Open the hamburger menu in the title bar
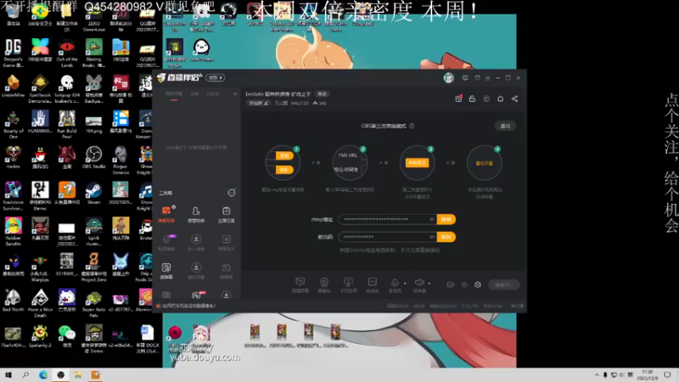679x382 pixels. 487,78
